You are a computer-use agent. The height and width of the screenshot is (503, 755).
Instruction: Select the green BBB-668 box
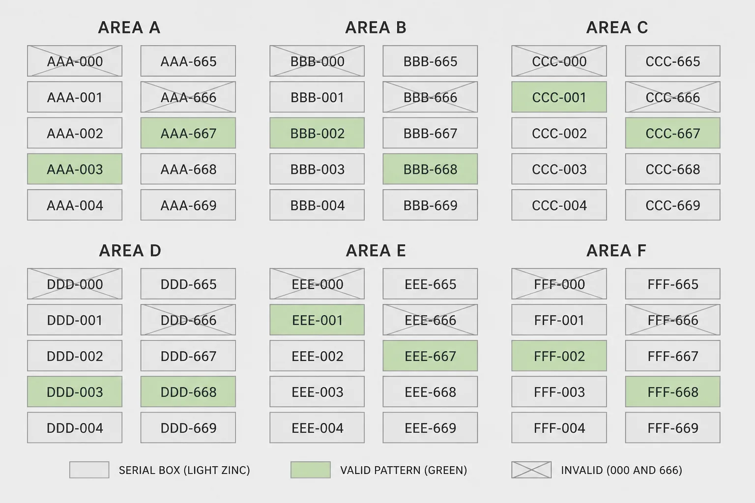[430, 169]
